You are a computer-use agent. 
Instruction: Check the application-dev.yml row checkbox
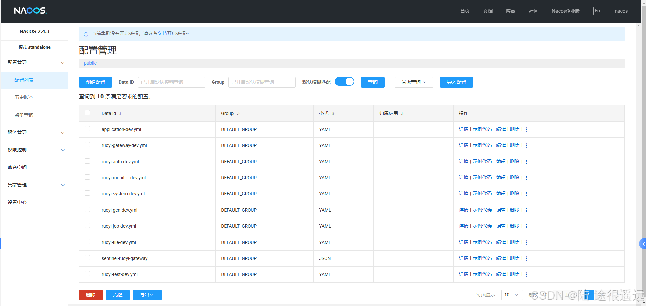pos(87,129)
